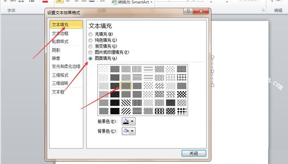Select 图片或纹理填充 picture fill option
The width and height of the screenshot is (288, 164).
[90, 52]
